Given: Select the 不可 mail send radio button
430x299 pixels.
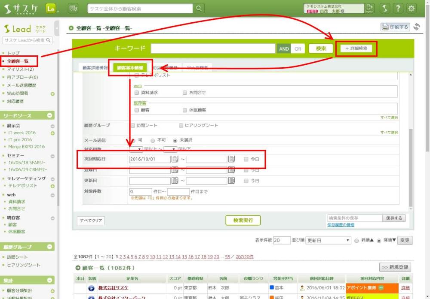Looking at the screenshot, I should click(153, 140).
